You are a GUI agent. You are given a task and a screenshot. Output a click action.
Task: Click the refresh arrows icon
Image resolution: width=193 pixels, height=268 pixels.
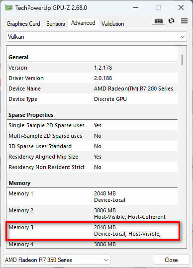point(171,21)
